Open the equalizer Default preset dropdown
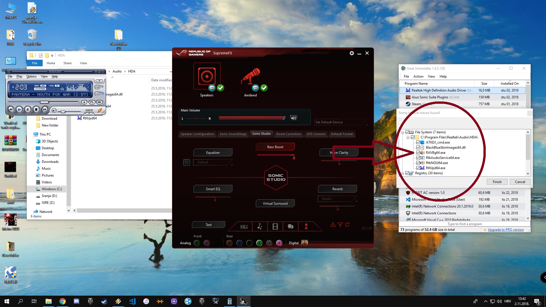Viewport: 546px width, 307px height. point(213,162)
